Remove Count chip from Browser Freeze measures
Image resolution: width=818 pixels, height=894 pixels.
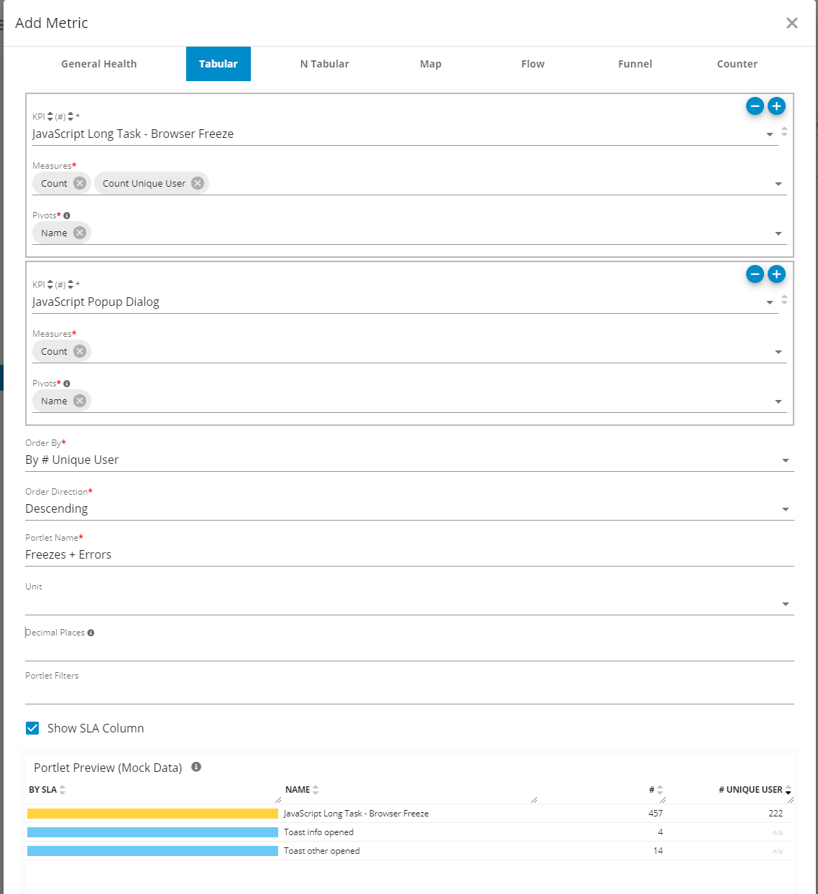pyautogui.click(x=80, y=183)
